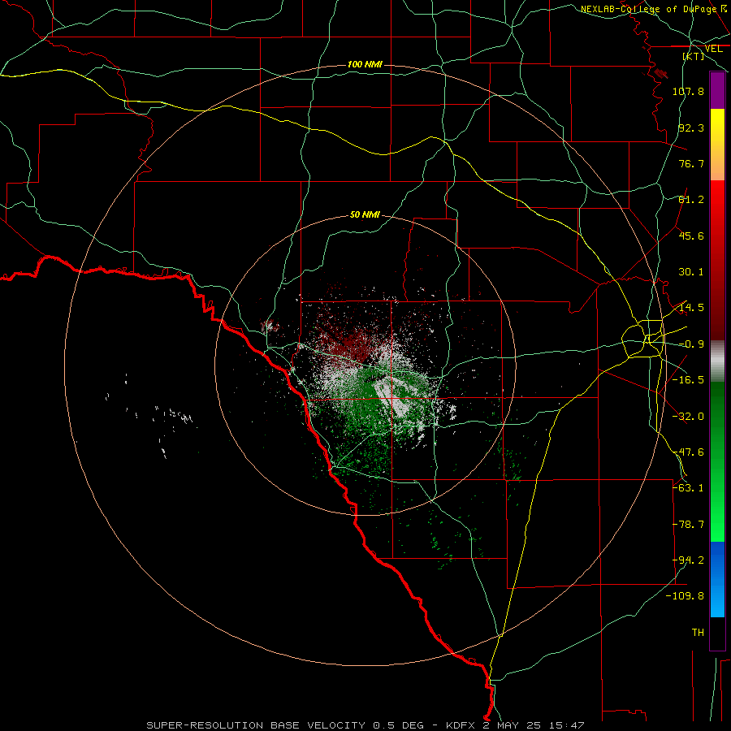The height and width of the screenshot is (731, 731).
Task: Click the -78.7 velocity scale value
Action: (688, 525)
